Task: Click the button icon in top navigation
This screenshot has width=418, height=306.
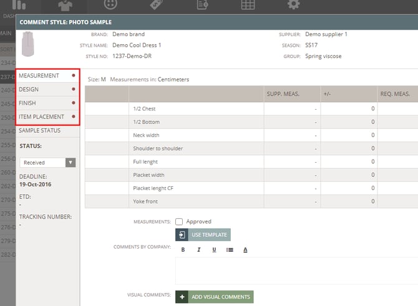Action: 110,5
